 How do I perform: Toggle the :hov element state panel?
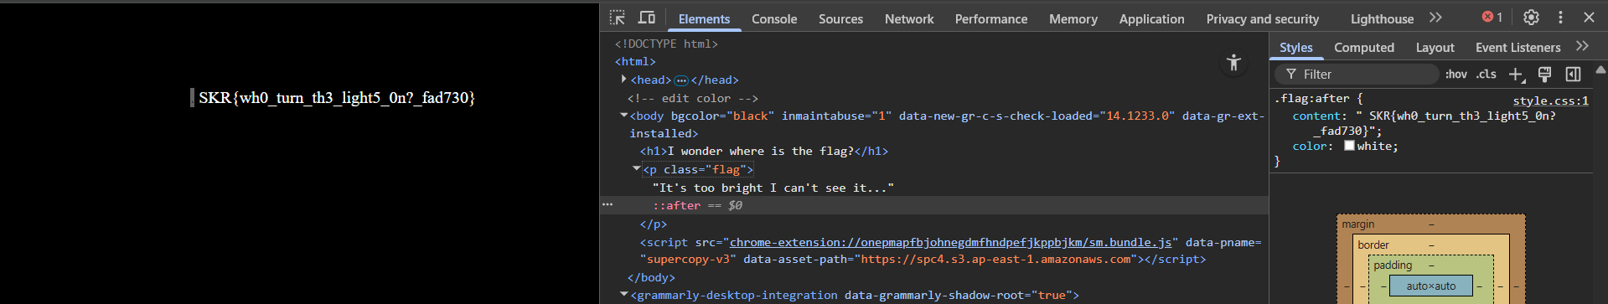(1456, 75)
